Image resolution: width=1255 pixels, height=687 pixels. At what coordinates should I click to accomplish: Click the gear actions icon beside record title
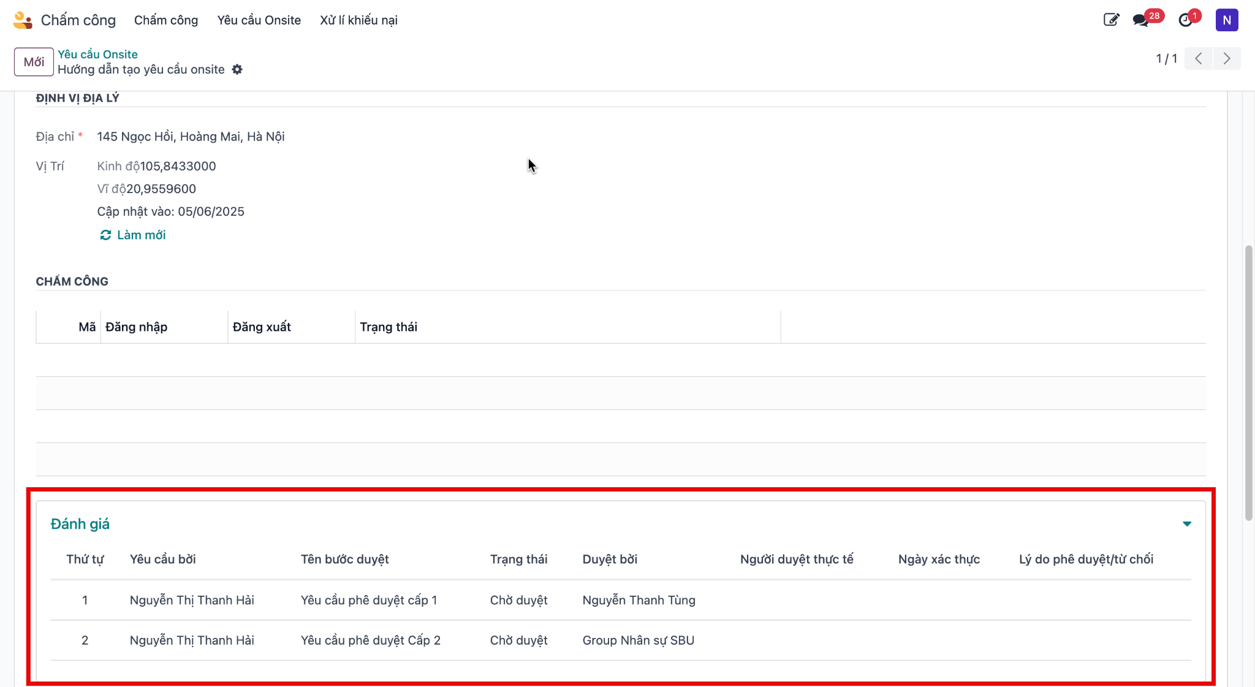237,70
